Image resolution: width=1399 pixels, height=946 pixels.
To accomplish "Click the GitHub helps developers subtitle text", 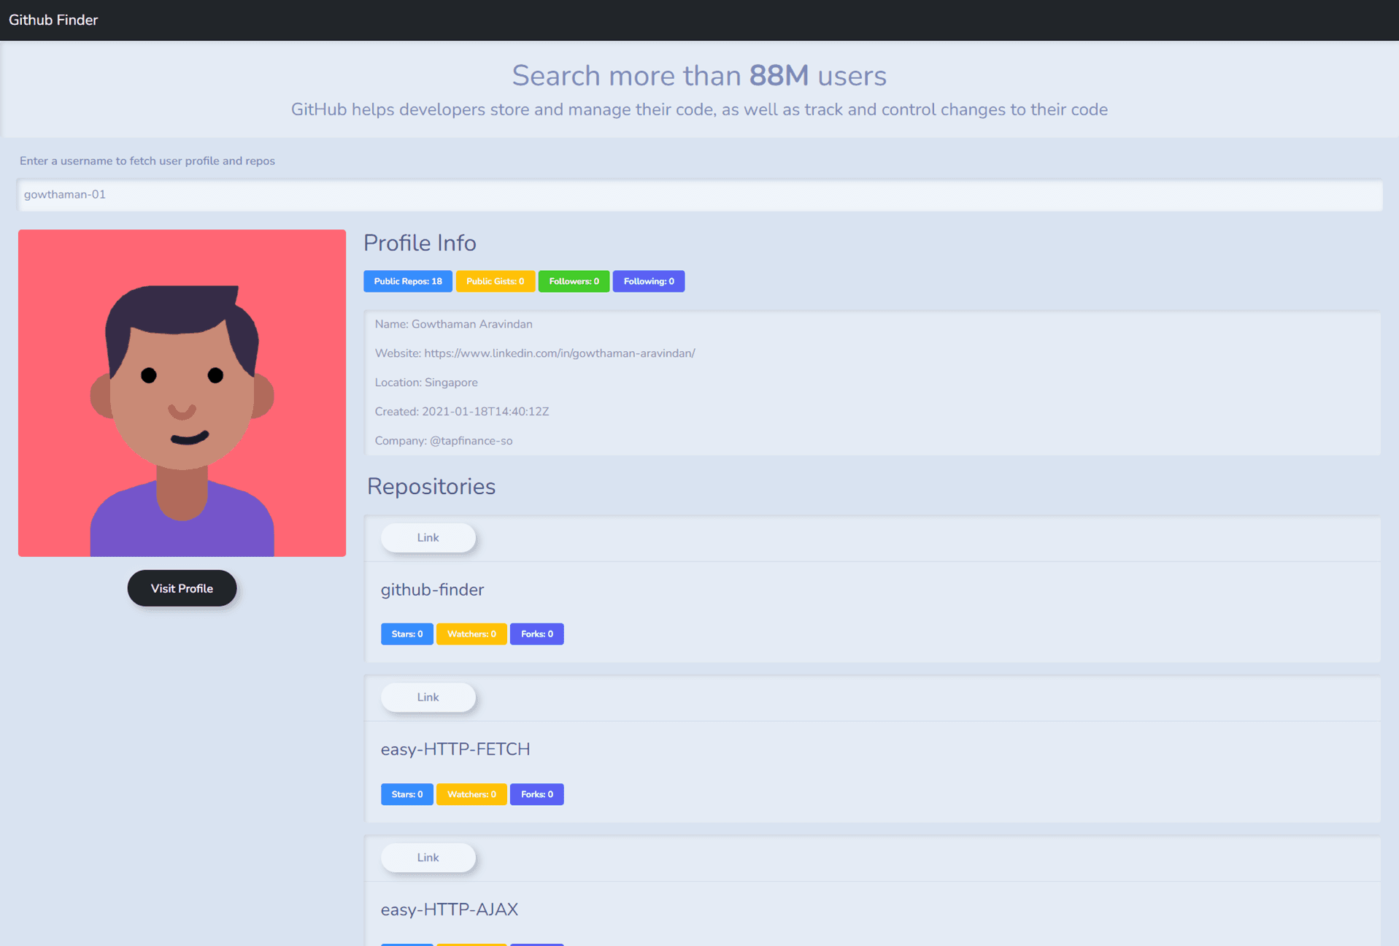I will click(699, 109).
